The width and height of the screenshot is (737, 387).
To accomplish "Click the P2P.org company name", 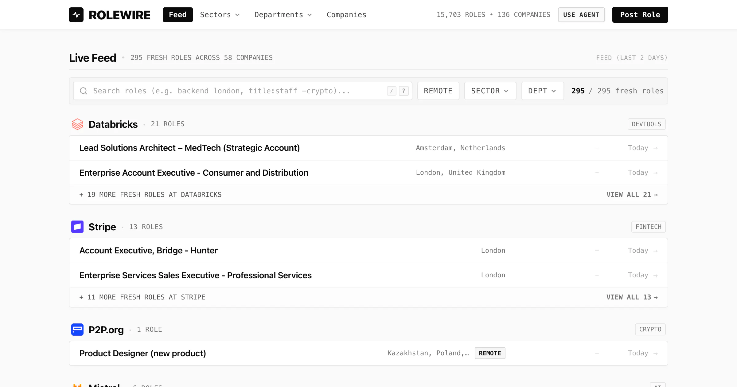I will coord(106,330).
